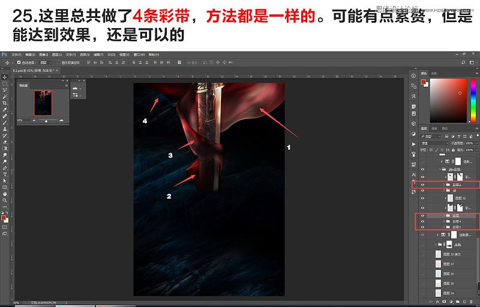Filter layers by type T icon
This screenshot has height=307, width=480.
coord(459,136)
